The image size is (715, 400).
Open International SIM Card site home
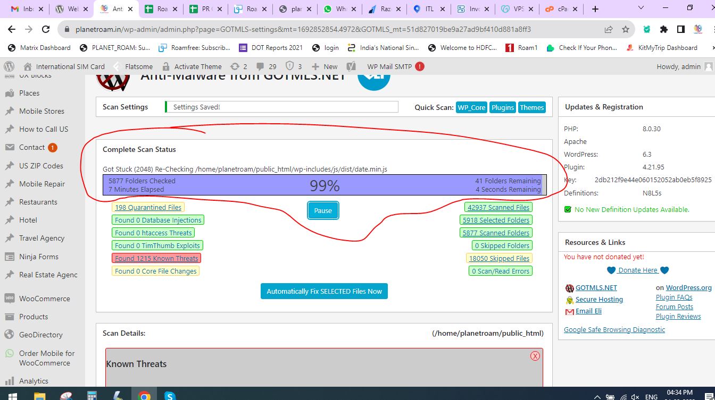pyautogui.click(x=64, y=66)
